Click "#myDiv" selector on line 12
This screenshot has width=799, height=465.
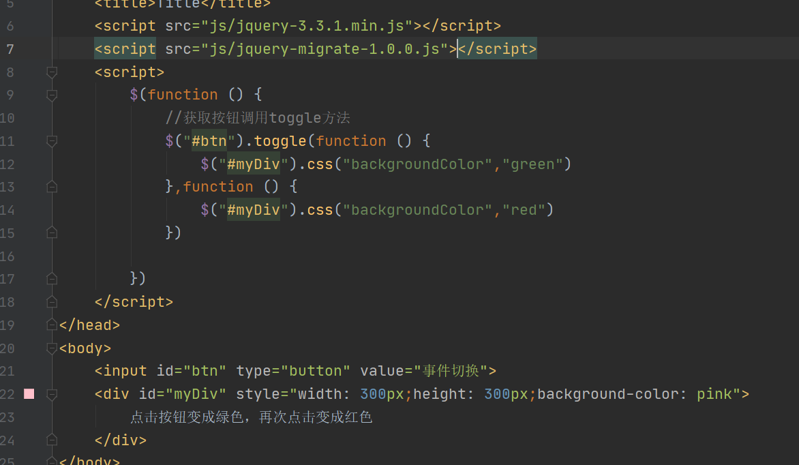(x=254, y=164)
